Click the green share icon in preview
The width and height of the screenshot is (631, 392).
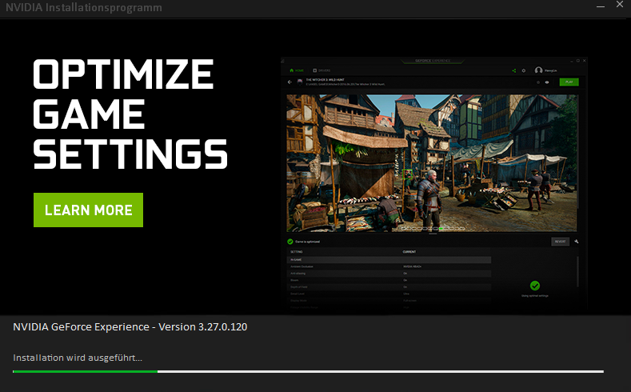coord(514,70)
